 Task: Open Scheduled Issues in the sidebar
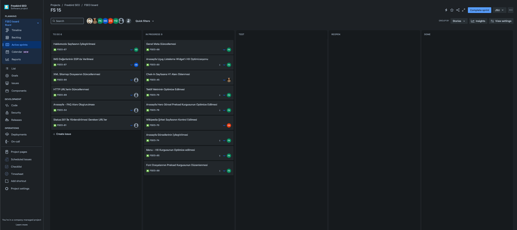pyautogui.click(x=21, y=159)
